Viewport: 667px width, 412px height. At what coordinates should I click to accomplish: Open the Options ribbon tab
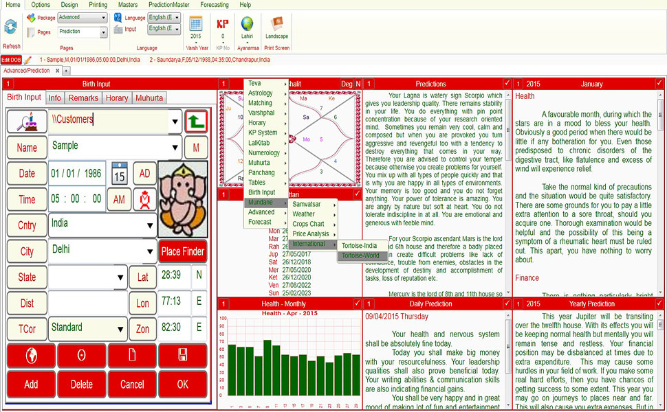pyautogui.click(x=41, y=5)
